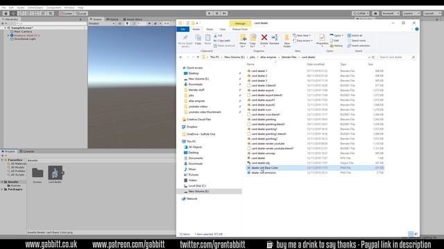Click Copy path in ribbon
Screen dimensions: 444x249
pyautogui.click(x=222, y=41)
